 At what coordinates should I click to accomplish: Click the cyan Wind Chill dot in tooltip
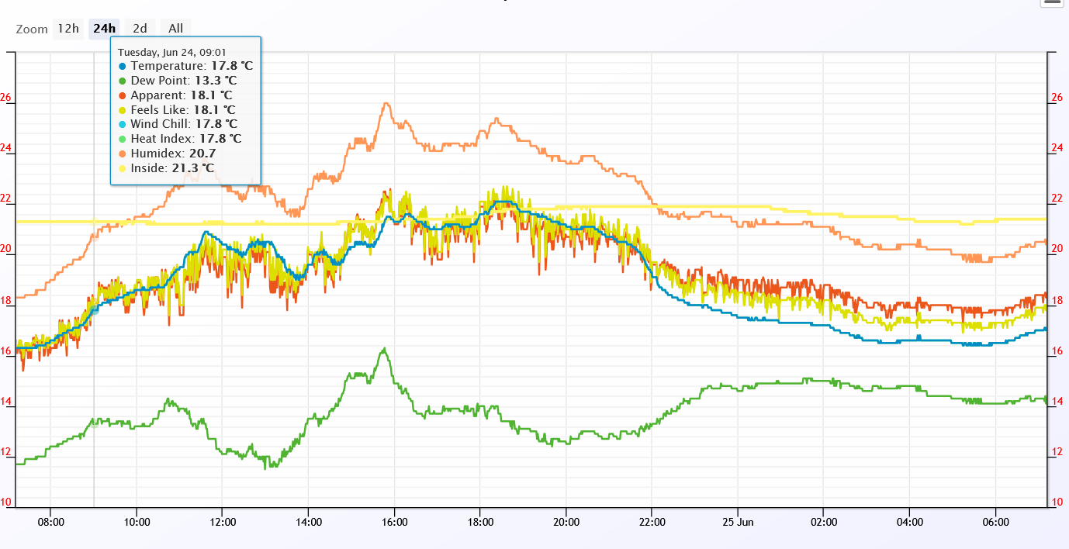pos(123,124)
